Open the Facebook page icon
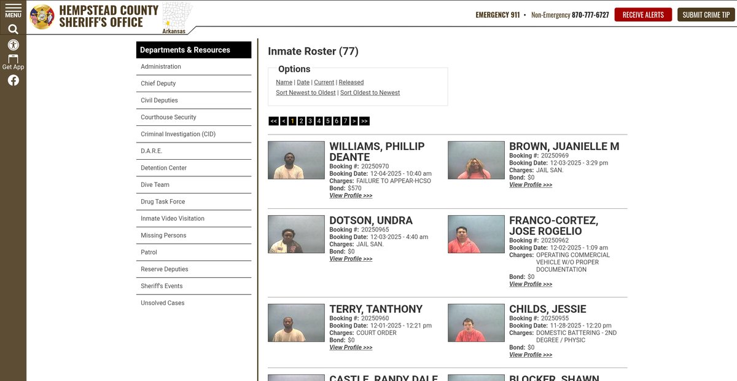This screenshot has height=381, width=737. (x=13, y=81)
